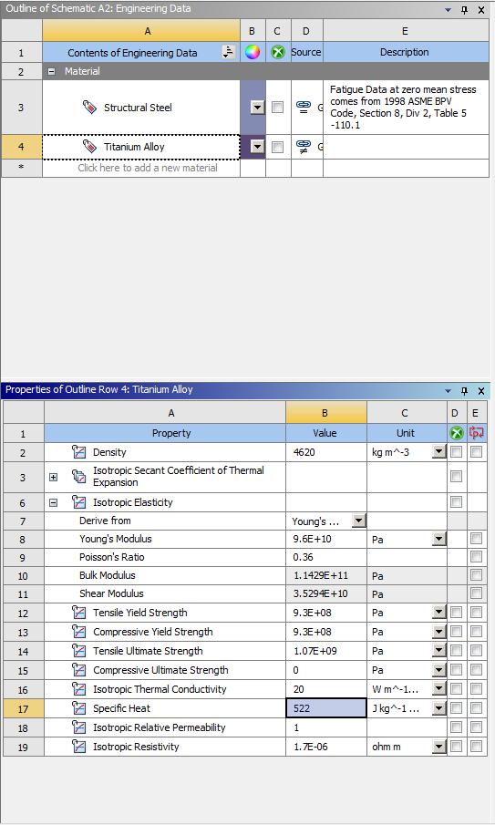The width and height of the screenshot is (495, 825).
Task: Click the Density property icon
Action: coord(79,452)
